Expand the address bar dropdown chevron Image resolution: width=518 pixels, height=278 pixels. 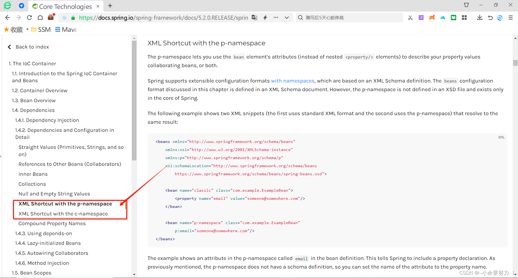click(x=287, y=18)
